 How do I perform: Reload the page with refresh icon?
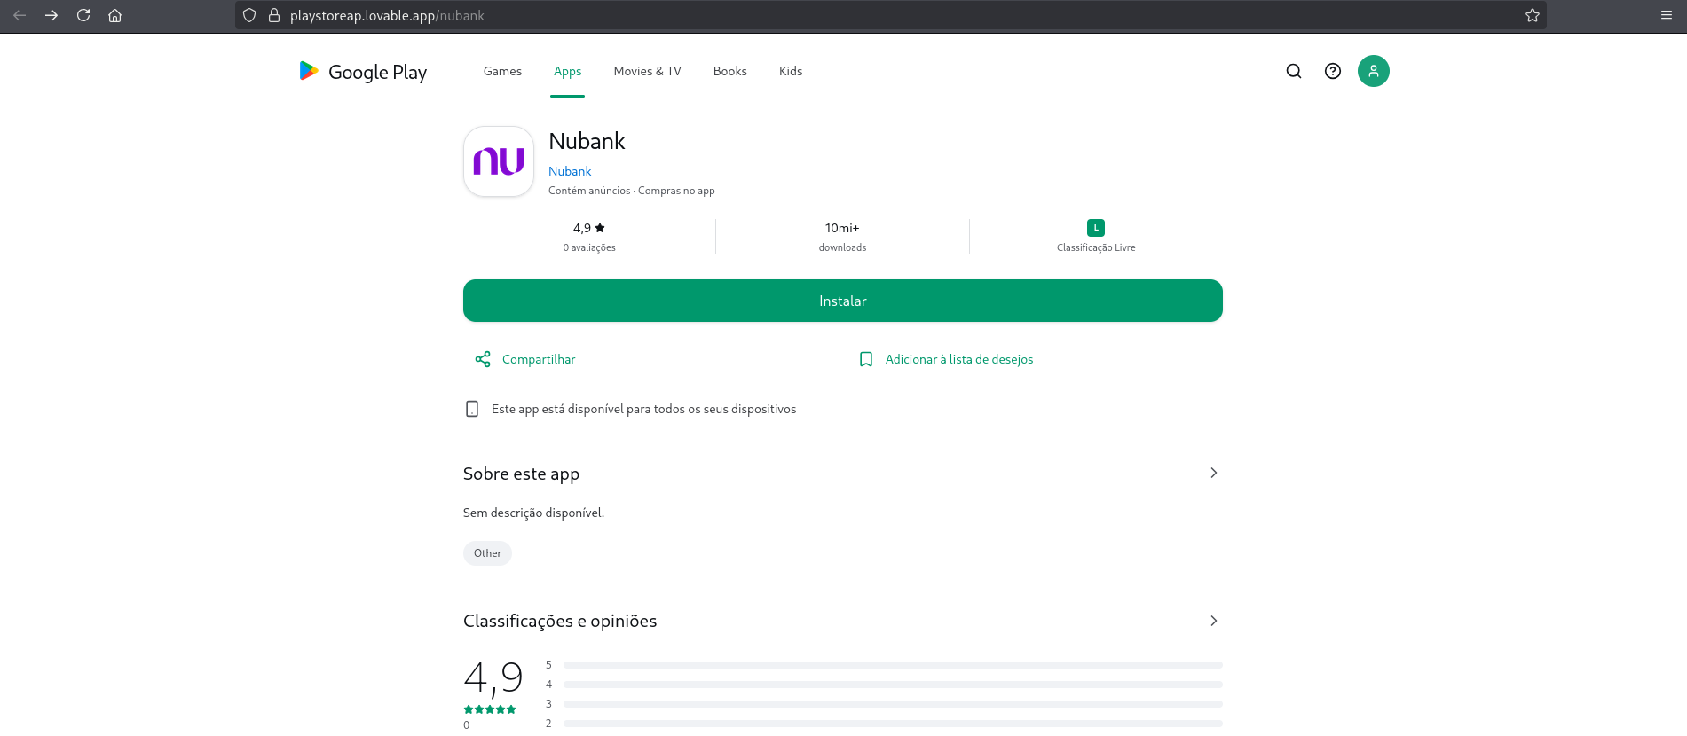[83, 15]
